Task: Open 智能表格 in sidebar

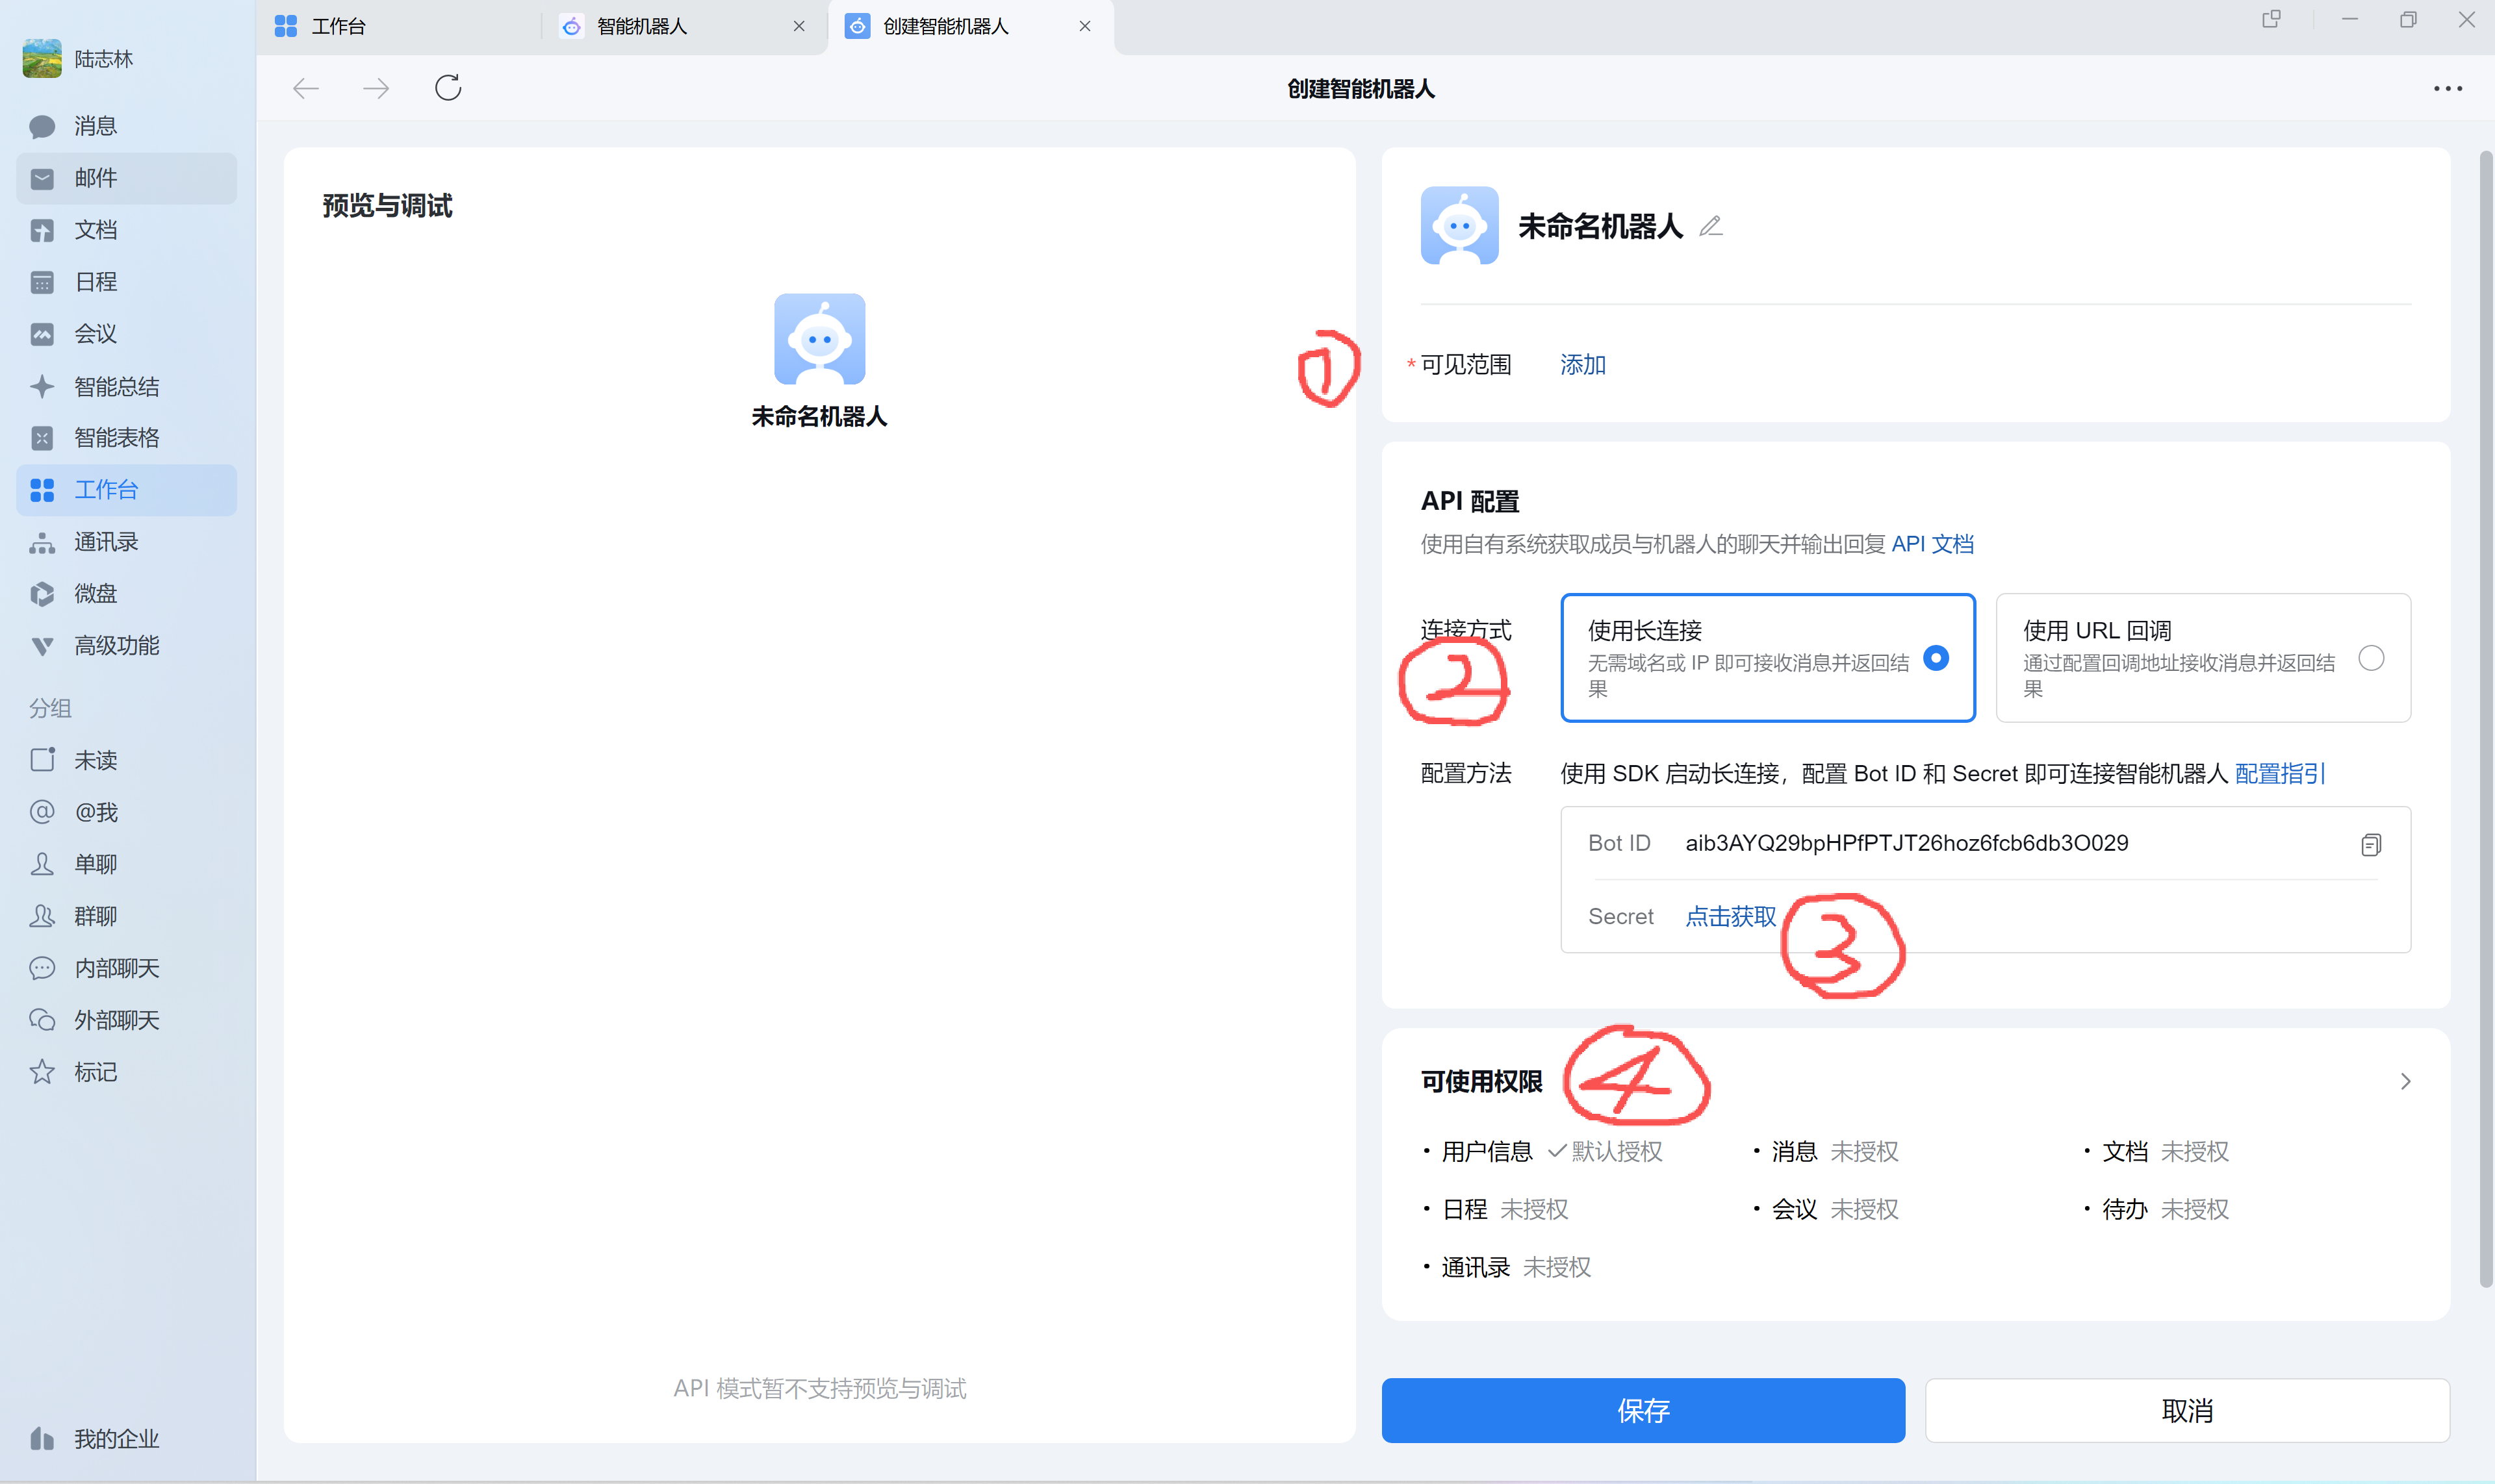Action: [126, 438]
